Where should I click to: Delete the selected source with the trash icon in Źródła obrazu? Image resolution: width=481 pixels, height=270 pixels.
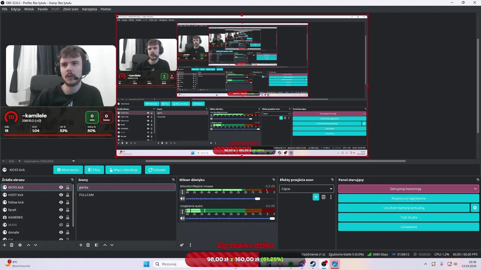click(12, 245)
